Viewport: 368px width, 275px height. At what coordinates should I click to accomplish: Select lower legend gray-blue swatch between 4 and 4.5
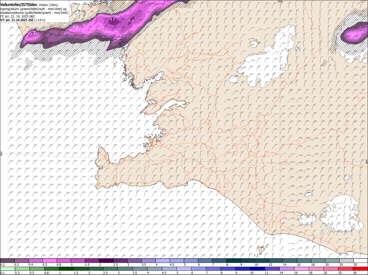coord(155,269)
